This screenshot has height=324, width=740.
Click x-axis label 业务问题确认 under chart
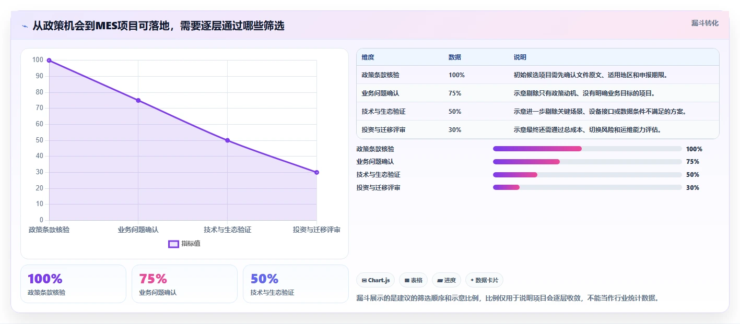pos(138,230)
